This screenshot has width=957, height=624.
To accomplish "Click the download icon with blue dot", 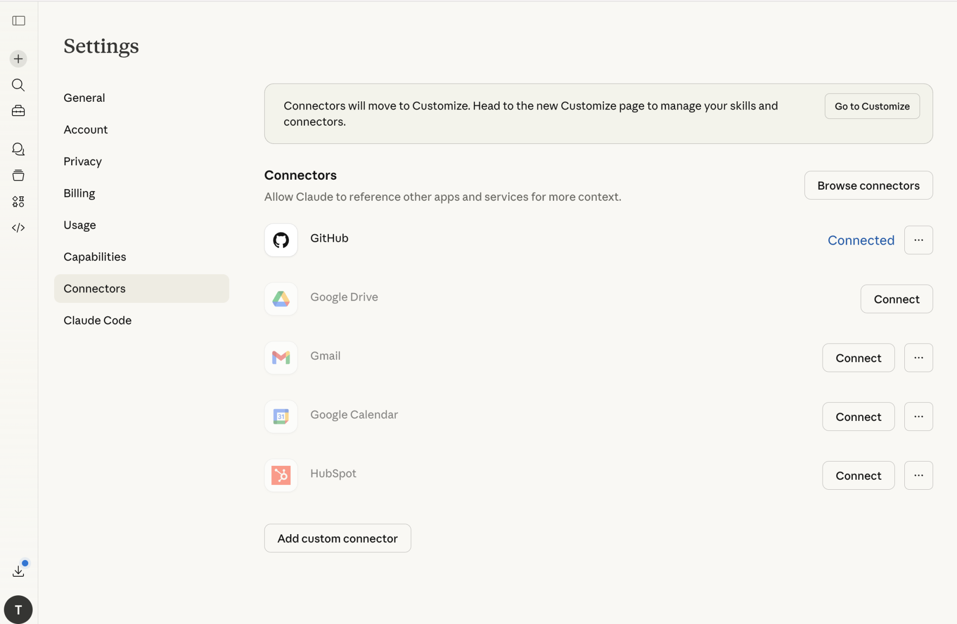I will click(18, 570).
